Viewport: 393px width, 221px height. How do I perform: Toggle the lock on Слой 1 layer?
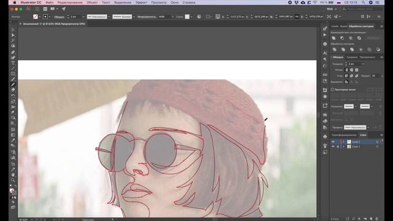point(338,147)
